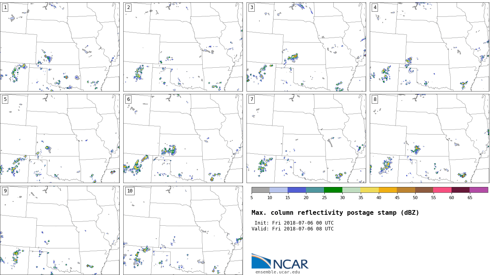Pick the gray 5–10 dBZ color swatch
Viewport: 493px width, 275px height.
(261, 190)
